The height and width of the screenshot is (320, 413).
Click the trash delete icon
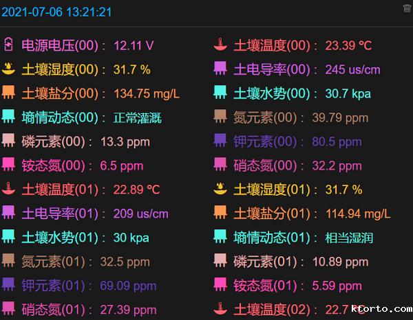pyautogui.click(x=407, y=8)
